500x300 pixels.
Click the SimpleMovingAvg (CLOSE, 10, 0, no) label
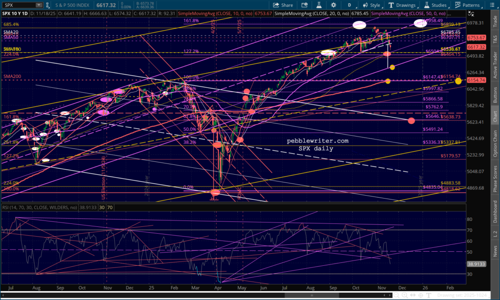coord(215,14)
